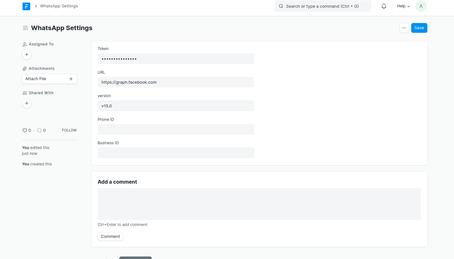This screenshot has height=259, width=454.
Task: Click the 'Add a comment' heading
Action: [x=117, y=182]
